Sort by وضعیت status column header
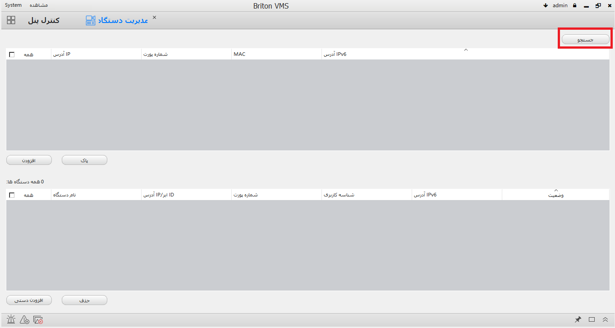The width and height of the screenshot is (615, 328). [x=555, y=195]
